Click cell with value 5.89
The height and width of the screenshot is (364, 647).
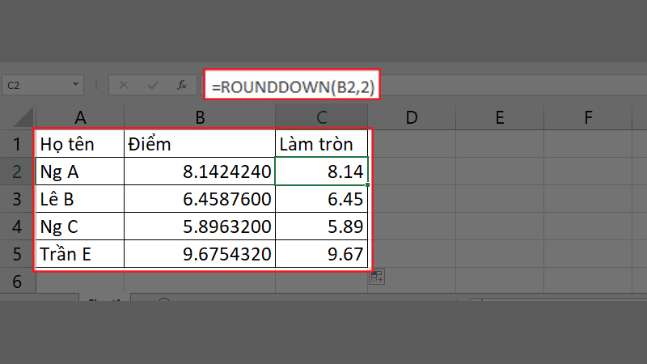click(x=321, y=226)
